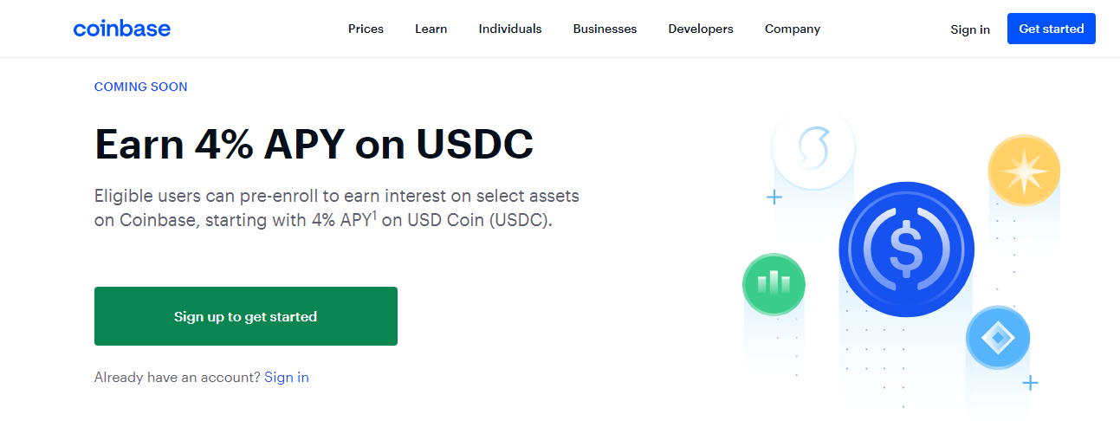
Task: Expand the Businesses navigation menu
Action: tap(605, 29)
